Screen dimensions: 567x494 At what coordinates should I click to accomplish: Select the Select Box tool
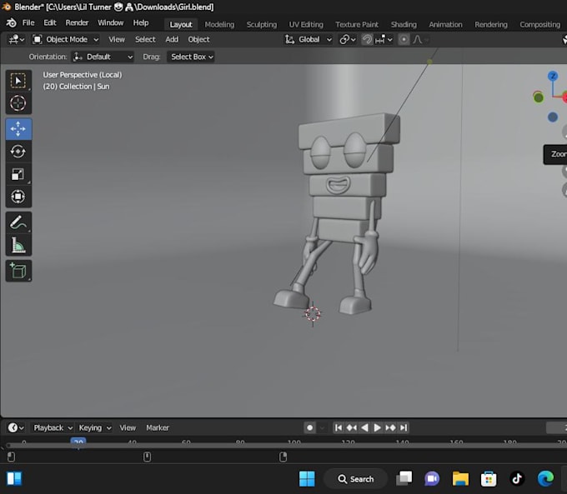[x=18, y=80]
